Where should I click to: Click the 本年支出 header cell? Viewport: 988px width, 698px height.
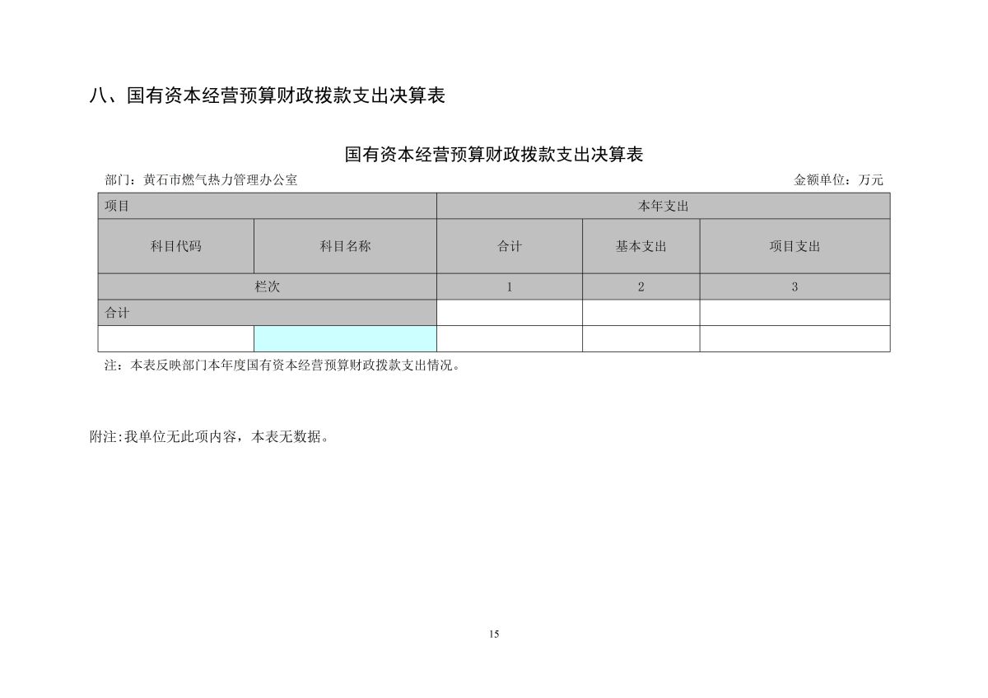(663, 206)
